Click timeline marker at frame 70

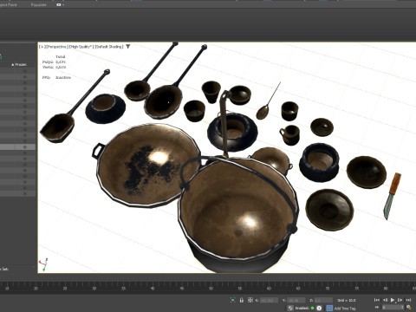pos(328,288)
